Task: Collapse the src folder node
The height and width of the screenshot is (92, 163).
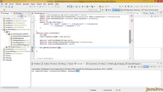Action: pyautogui.click(x=4, y=32)
